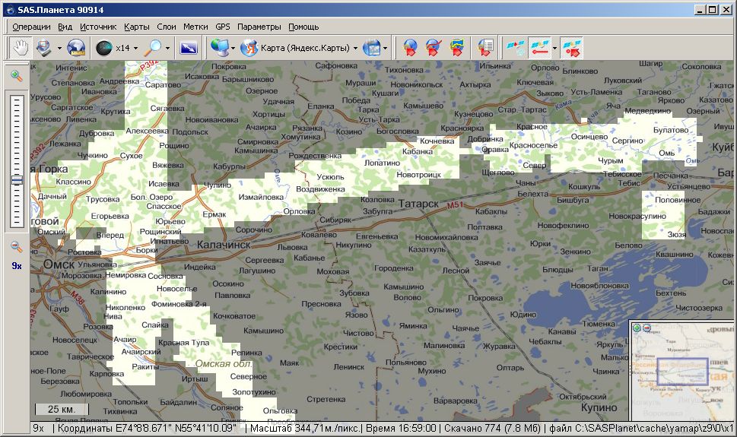
Task: Toggle the first GPS satellite button
Action: (516, 48)
